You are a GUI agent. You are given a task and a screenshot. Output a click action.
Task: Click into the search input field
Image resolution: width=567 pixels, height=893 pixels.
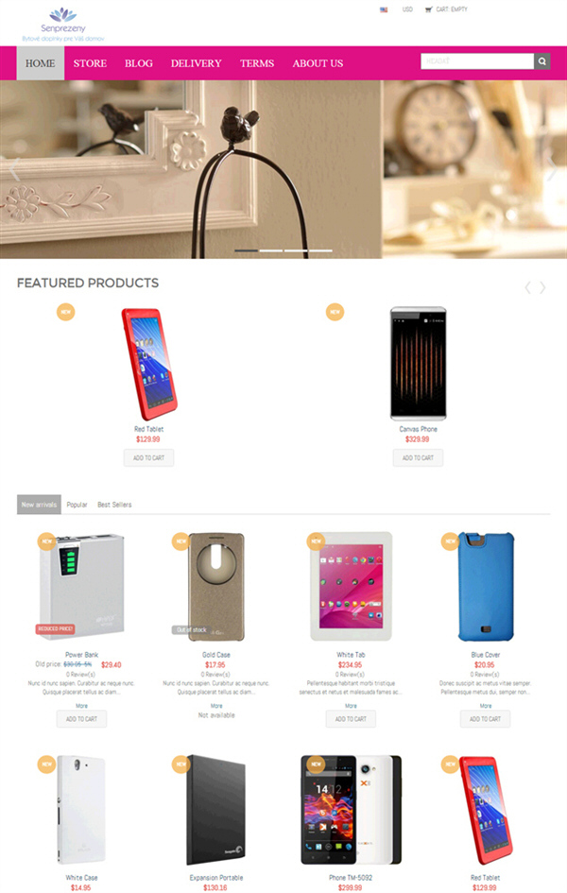[x=477, y=60]
